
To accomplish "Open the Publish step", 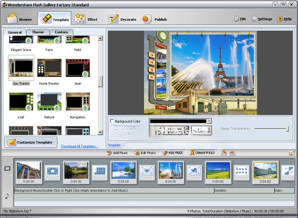I will [x=154, y=19].
